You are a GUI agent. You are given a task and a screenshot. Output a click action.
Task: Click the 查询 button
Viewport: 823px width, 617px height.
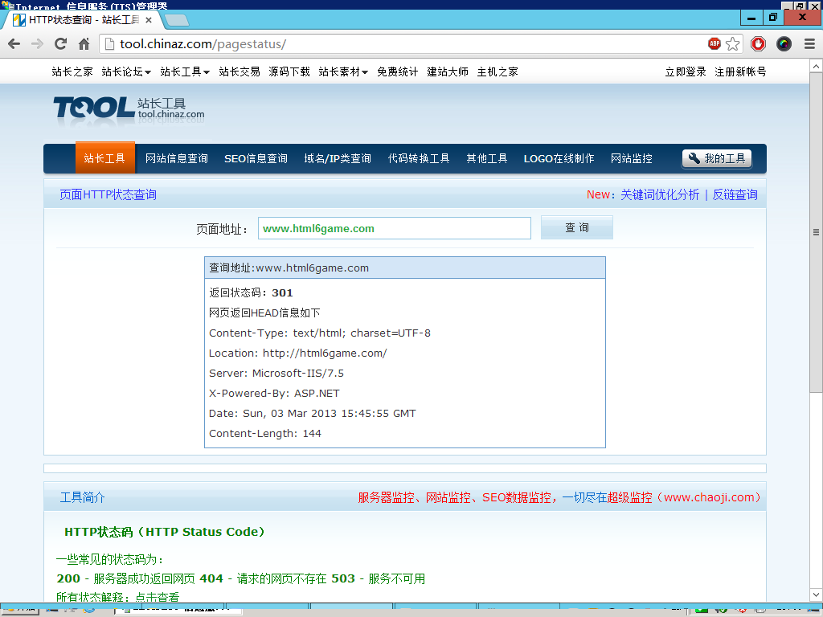coord(577,227)
